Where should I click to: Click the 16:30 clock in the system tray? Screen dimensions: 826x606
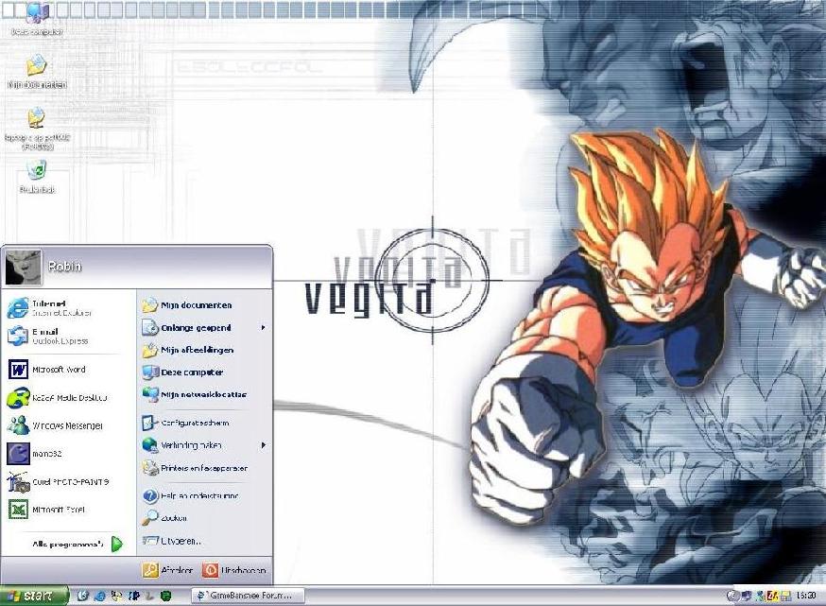point(806,596)
